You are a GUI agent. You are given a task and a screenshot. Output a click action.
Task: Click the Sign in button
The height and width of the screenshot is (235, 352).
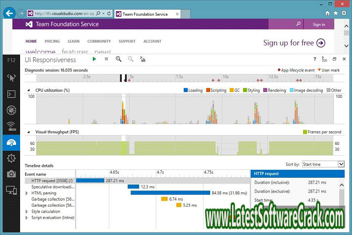319,24
